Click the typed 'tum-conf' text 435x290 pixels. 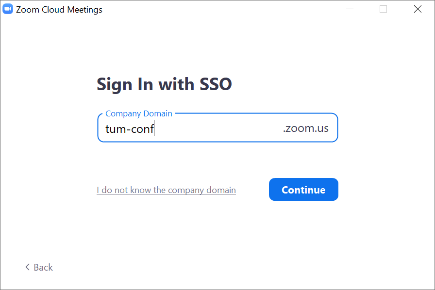click(x=129, y=129)
